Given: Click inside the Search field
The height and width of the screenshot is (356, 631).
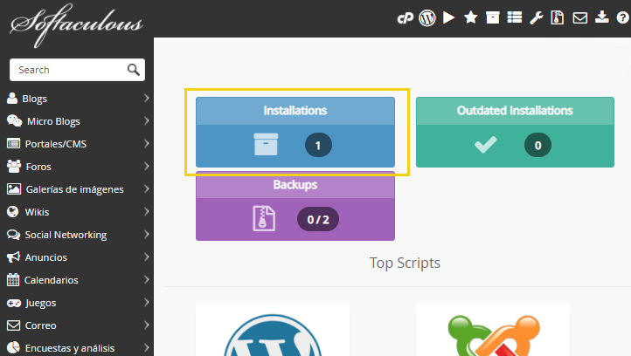Looking at the screenshot, I should [x=77, y=70].
